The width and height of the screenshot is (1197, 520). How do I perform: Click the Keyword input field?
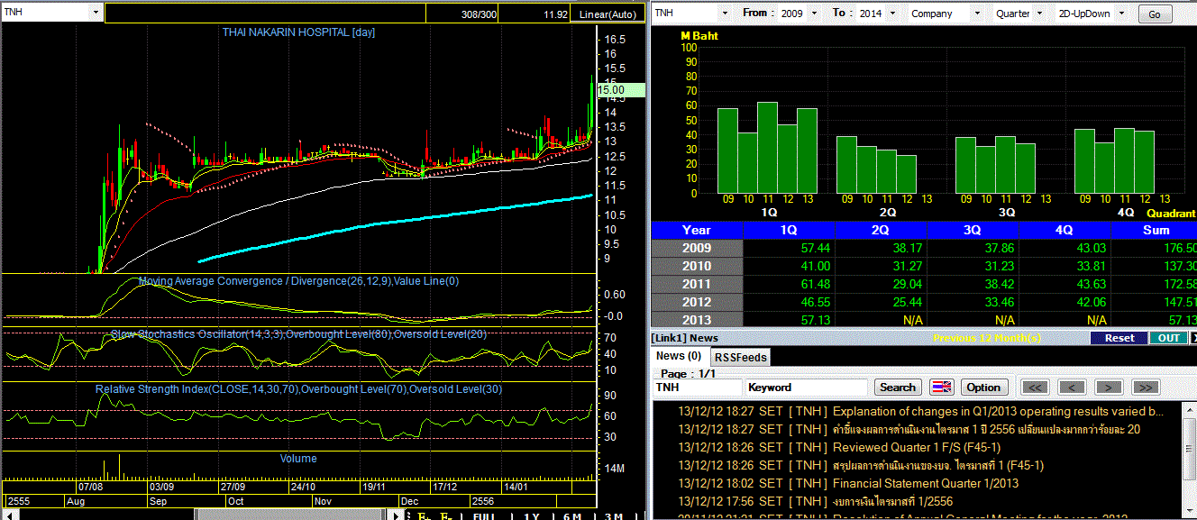click(x=807, y=388)
